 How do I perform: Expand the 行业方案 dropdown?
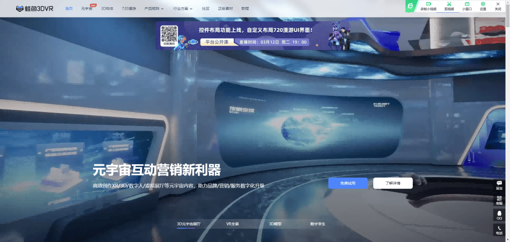(x=183, y=9)
